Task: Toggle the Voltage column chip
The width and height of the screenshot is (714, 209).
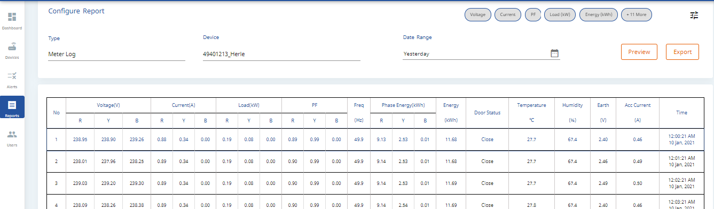Action: [x=478, y=14]
